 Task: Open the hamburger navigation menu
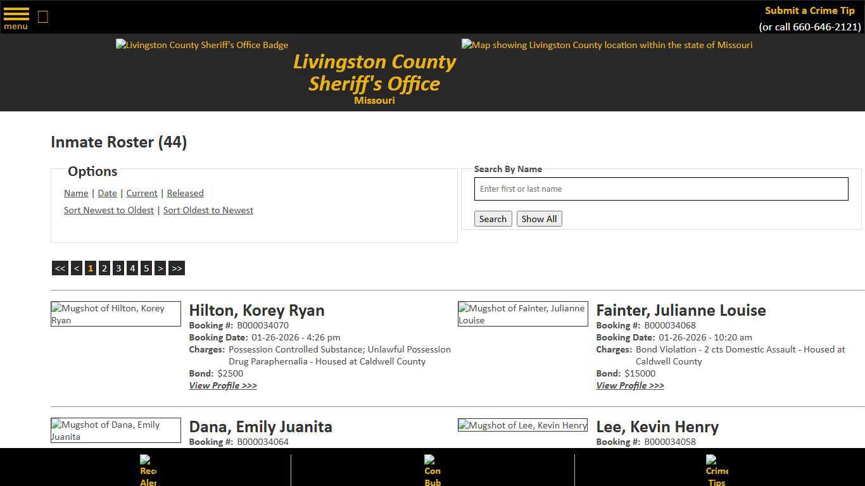[15, 16]
